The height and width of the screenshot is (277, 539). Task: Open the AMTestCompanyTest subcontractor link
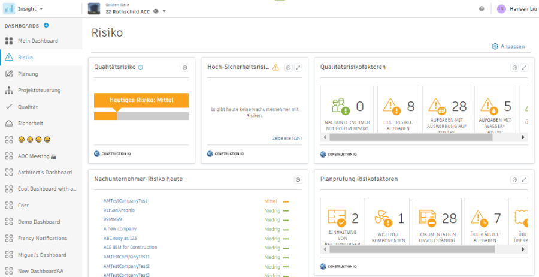click(x=125, y=201)
